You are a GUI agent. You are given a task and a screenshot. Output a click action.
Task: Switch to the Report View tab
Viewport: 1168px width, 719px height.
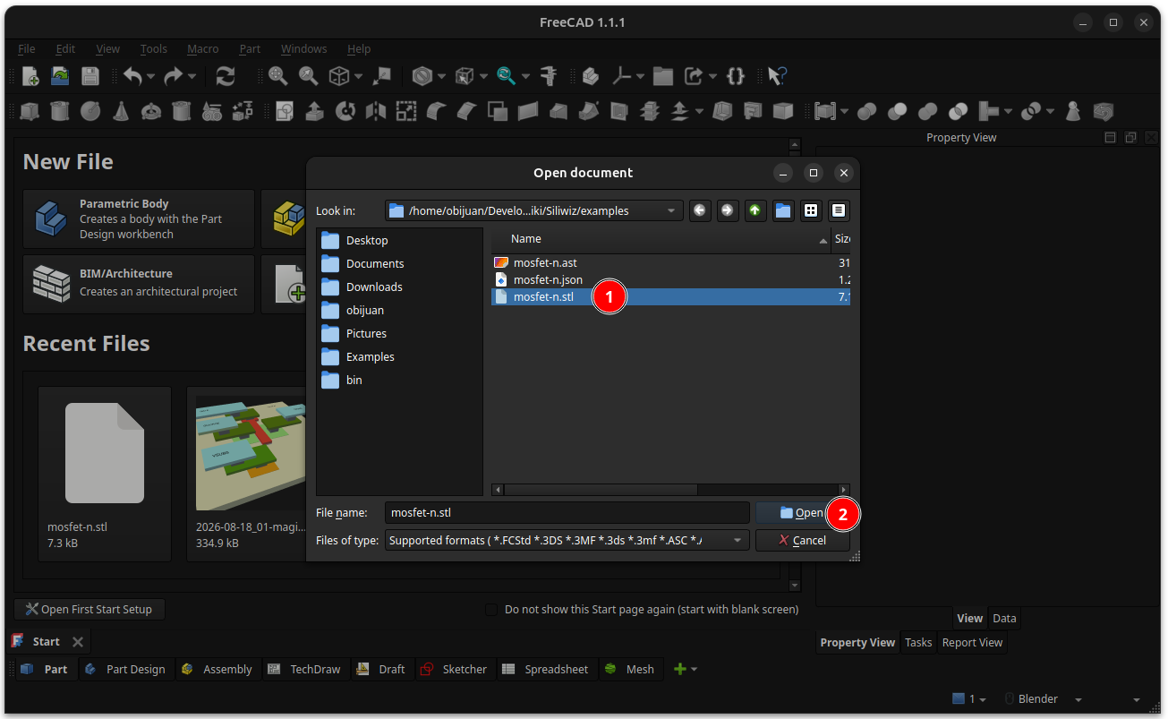(972, 642)
